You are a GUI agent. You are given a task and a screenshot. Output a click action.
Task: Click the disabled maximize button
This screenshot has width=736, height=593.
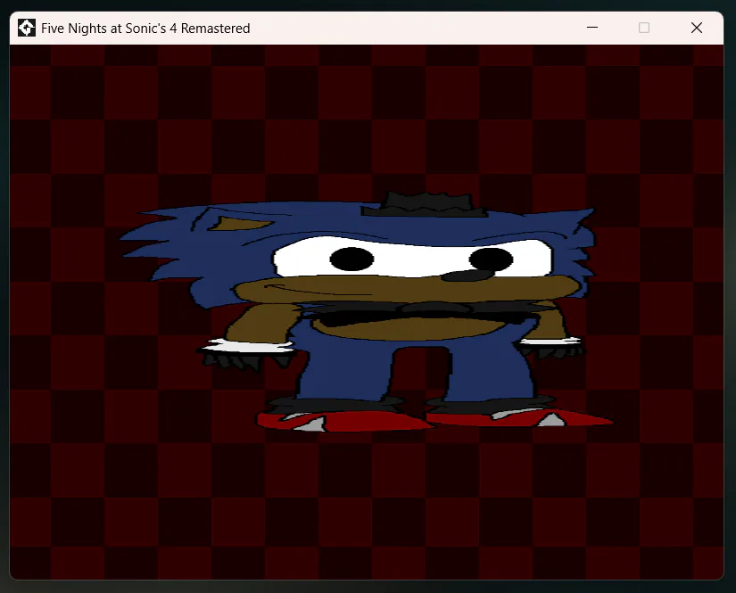tap(644, 28)
